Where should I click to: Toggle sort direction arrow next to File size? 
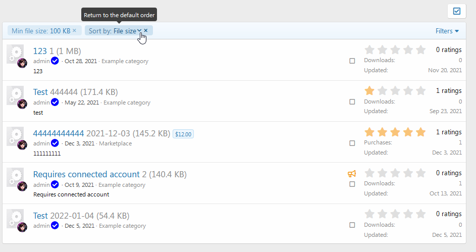pos(139,30)
